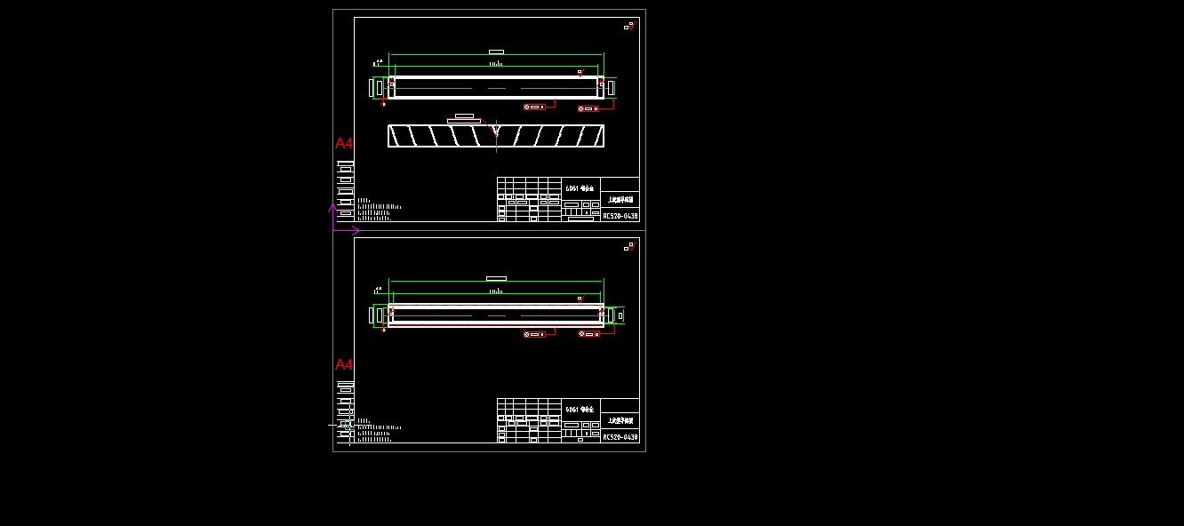Select the technical notes text in lower sheet
This screenshot has height=526, width=1184.
379,428
